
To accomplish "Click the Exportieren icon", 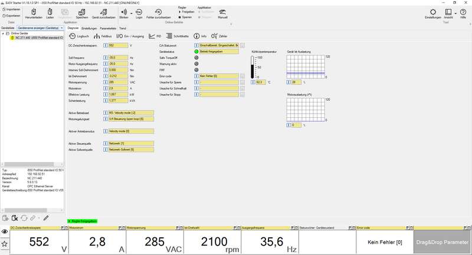I will [x=4, y=16].
